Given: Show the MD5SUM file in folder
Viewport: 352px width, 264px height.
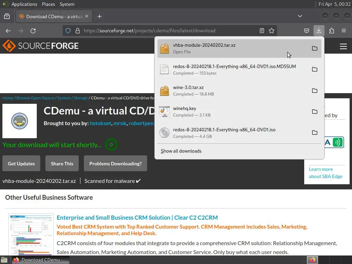Looking at the screenshot, I should point(315,69).
